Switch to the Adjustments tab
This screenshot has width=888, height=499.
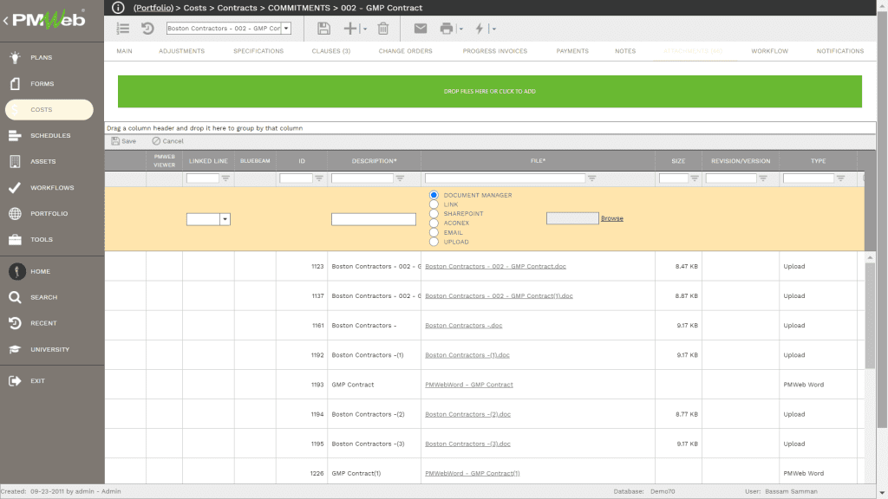point(182,51)
